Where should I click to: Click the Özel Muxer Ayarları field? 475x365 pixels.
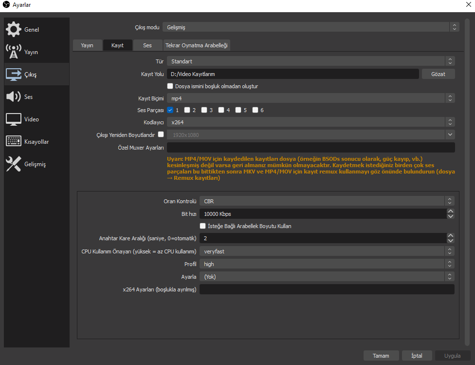(311, 148)
